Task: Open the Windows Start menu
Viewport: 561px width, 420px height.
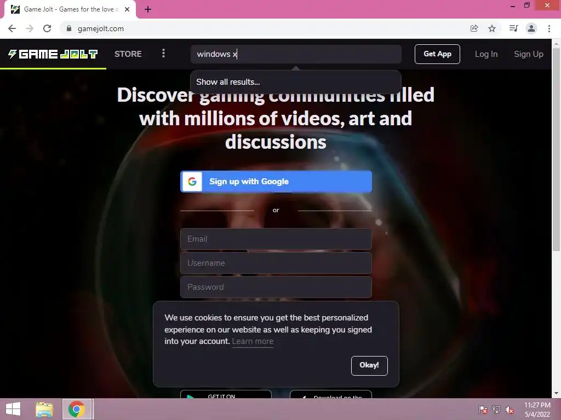Action: (x=13, y=409)
